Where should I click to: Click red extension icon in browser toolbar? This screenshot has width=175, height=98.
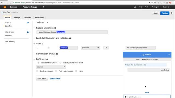170,2
